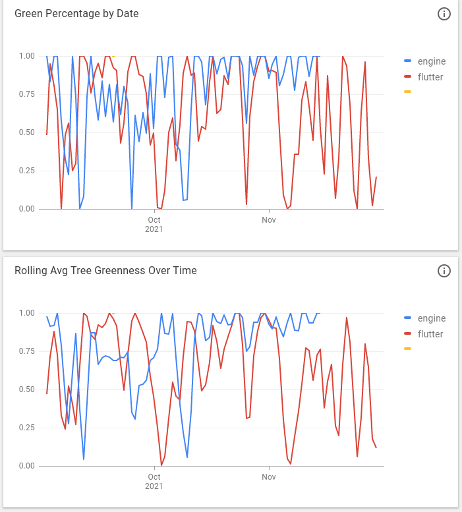Click Nov axis label in top chart
462x512 pixels.
[x=269, y=220]
